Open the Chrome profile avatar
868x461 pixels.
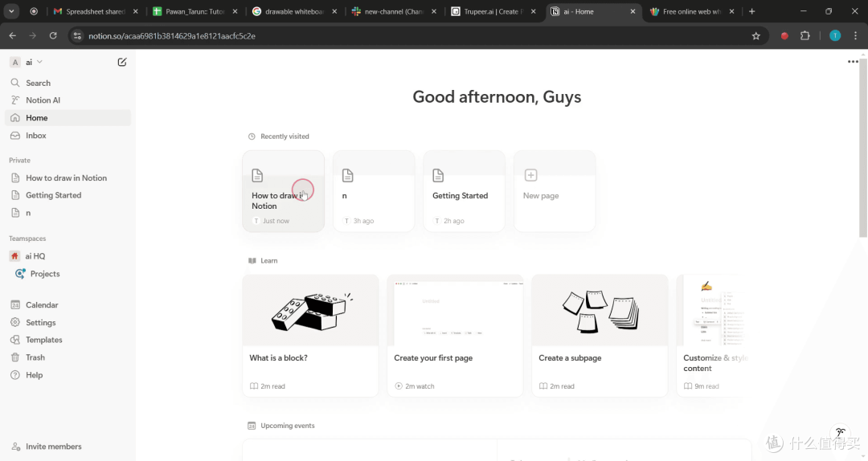point(835,36)
